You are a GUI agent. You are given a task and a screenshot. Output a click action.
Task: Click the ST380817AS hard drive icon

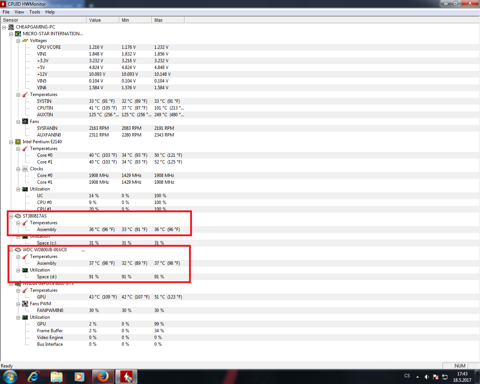(18, 216)
